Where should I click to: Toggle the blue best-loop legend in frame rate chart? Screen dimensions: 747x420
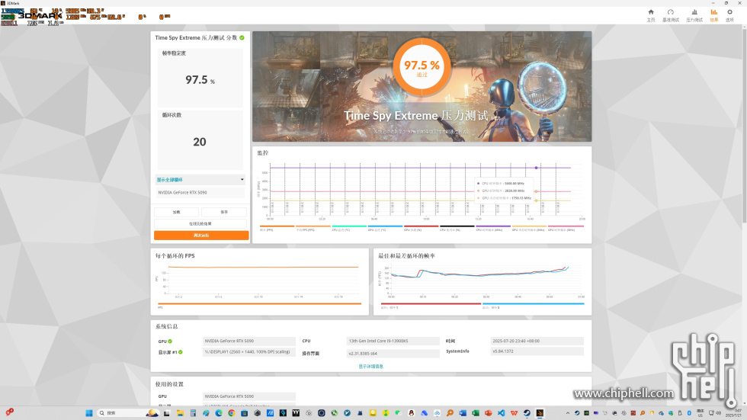[533, 305]
